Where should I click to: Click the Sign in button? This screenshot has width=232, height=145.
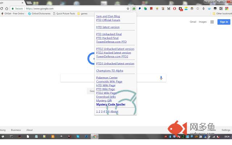click(224, 22)
